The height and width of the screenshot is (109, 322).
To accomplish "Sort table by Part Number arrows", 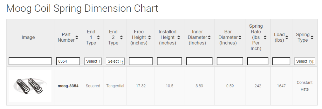I will pyautogui.click(x=77, y=37).
